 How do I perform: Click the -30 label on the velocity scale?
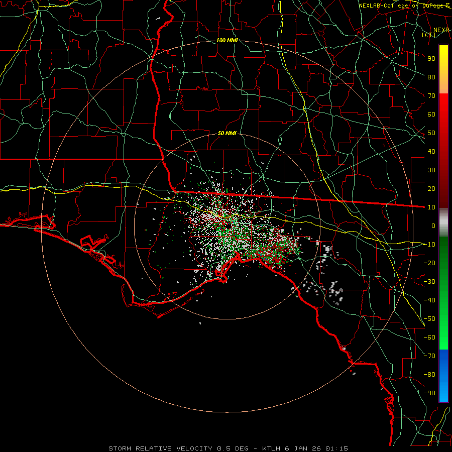tap(429, 282)
